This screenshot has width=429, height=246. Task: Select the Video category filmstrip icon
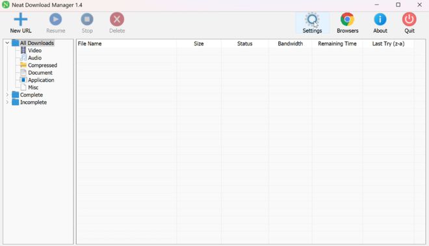click(23, 50)
